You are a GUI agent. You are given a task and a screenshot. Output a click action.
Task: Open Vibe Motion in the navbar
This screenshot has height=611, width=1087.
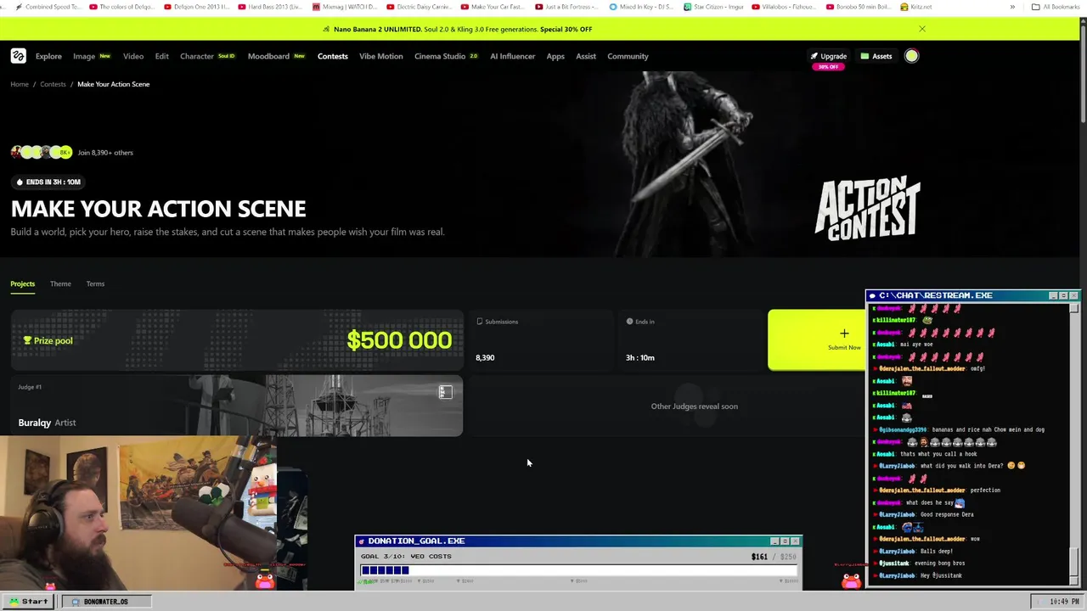[x=380, y=56]
